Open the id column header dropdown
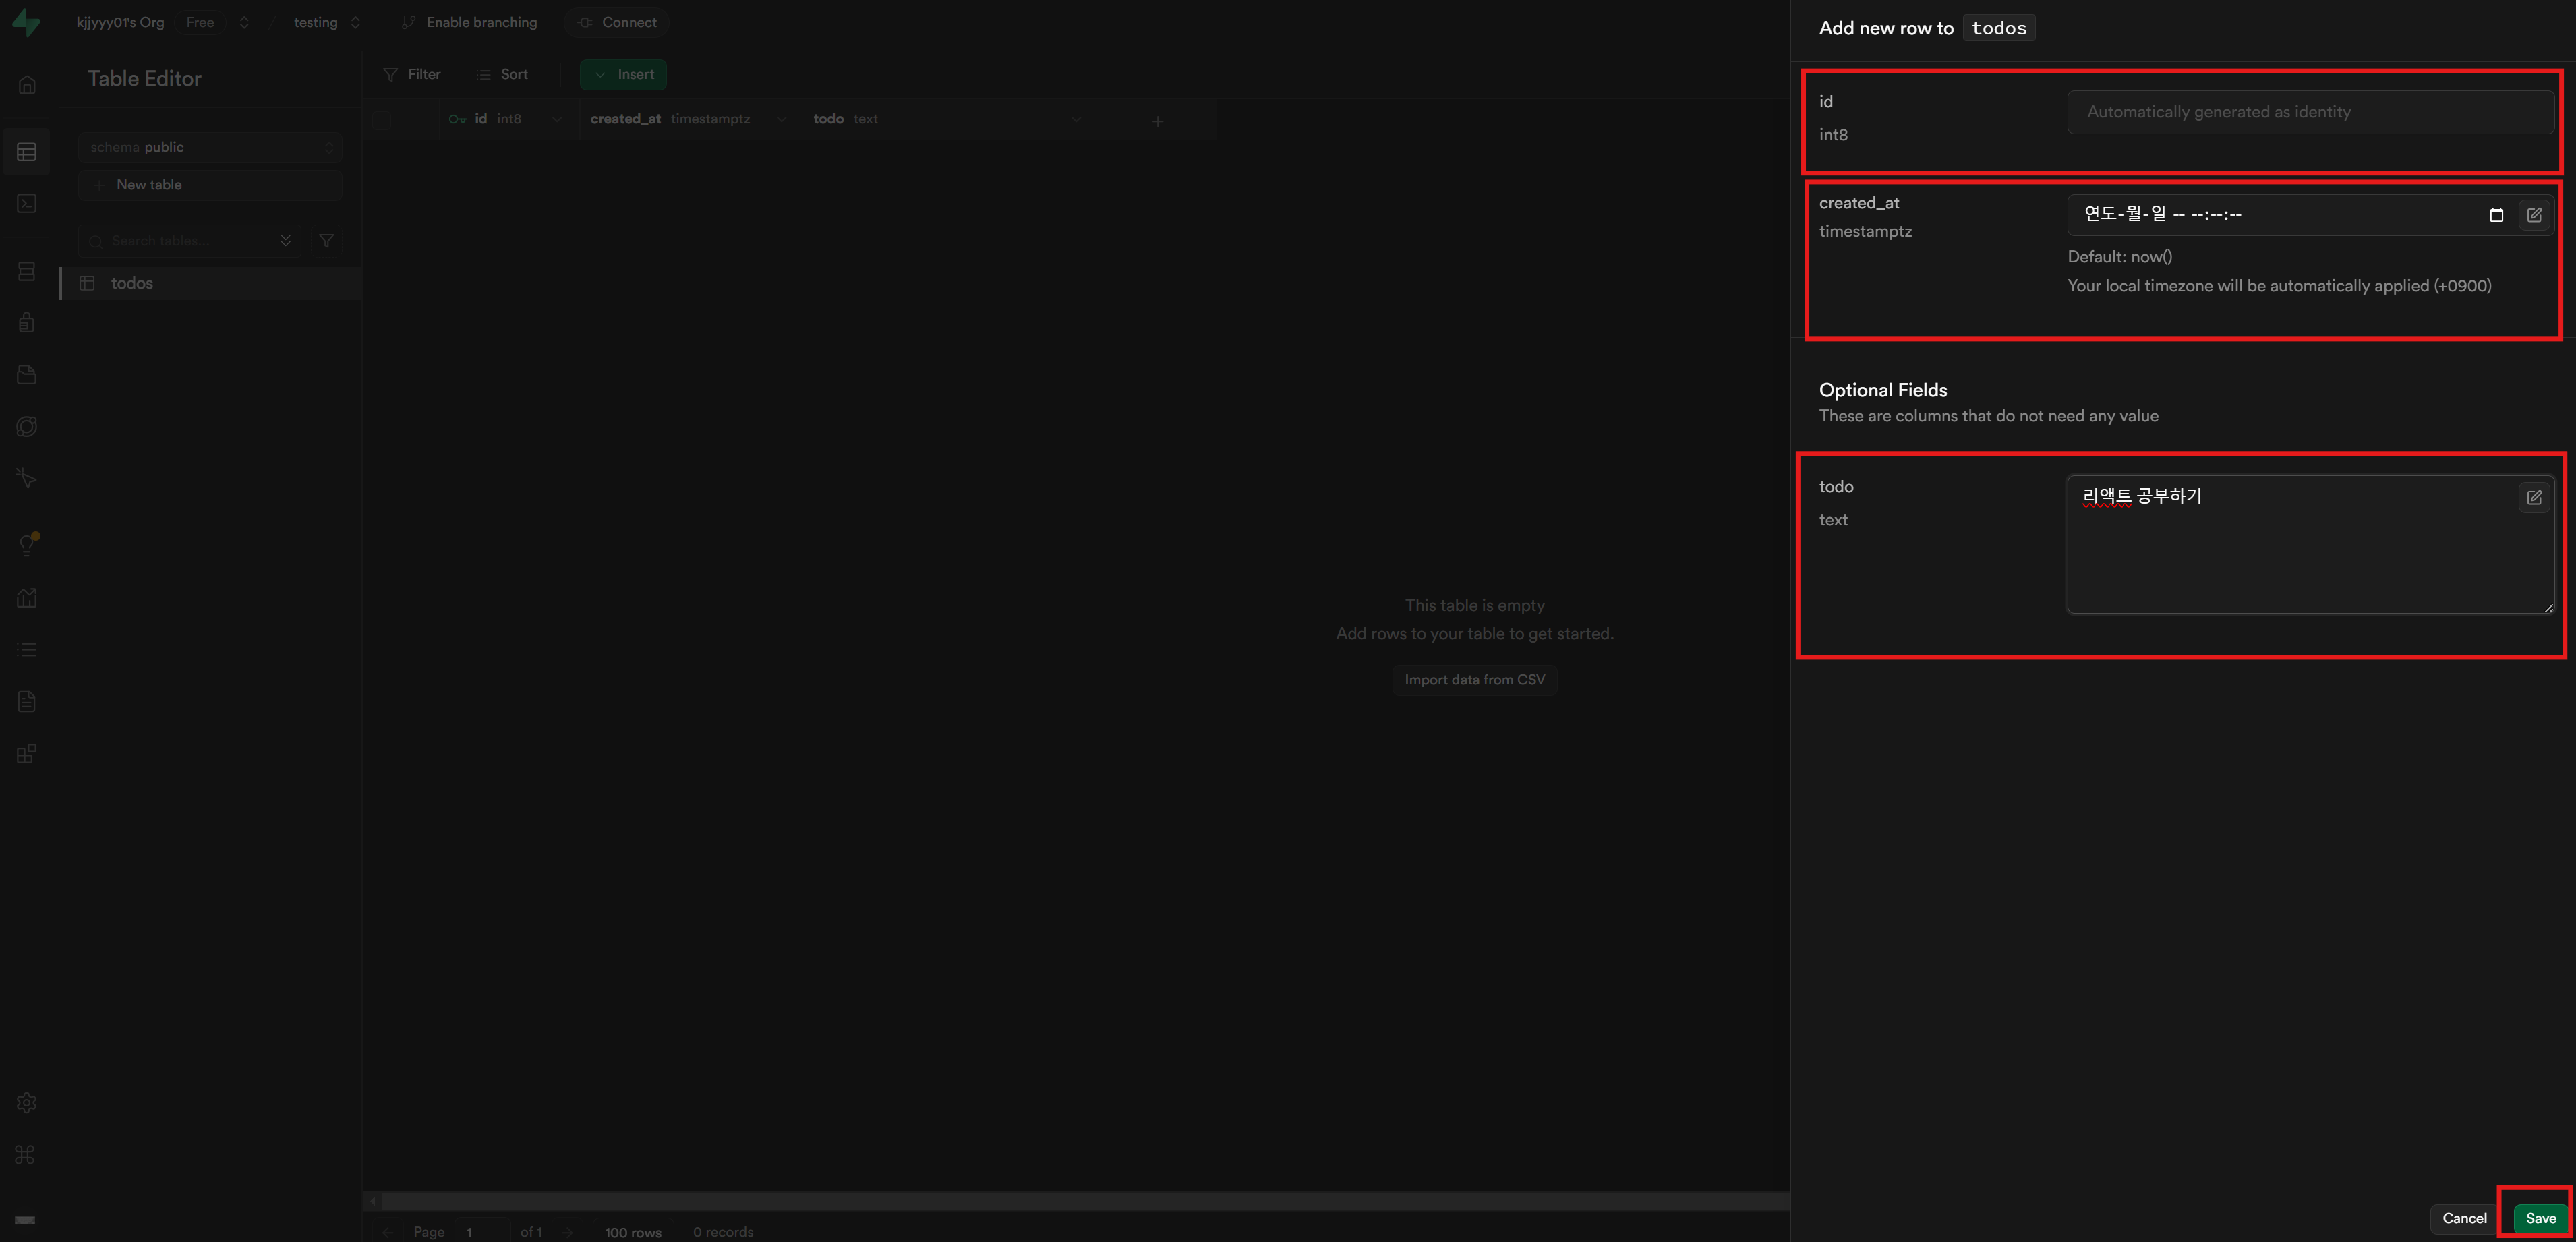The image size is (2576, 1242). [557, 119]
